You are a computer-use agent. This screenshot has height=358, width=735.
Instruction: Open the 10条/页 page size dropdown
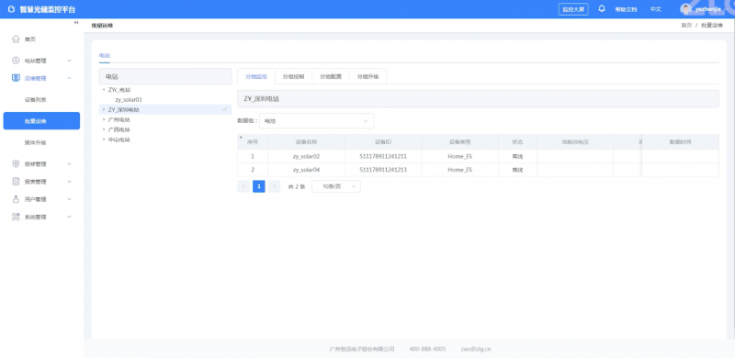[x=336, y=186]
